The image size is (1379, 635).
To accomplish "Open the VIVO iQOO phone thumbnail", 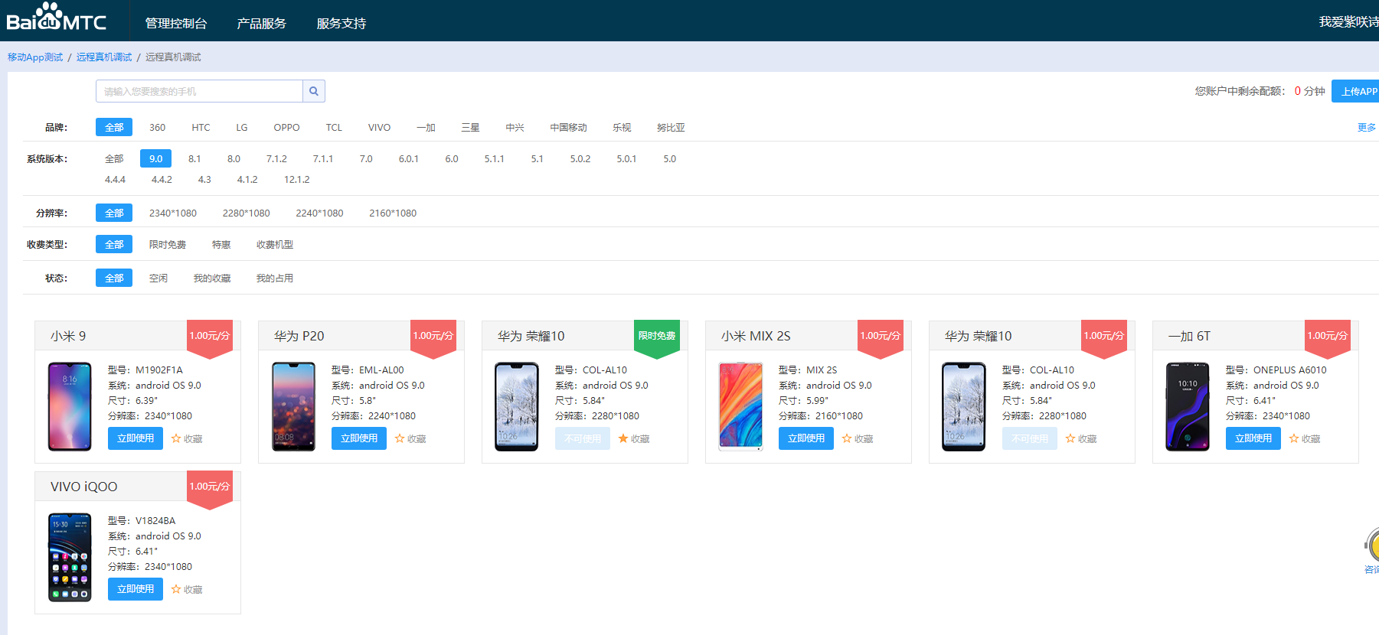I will point(70,557).
